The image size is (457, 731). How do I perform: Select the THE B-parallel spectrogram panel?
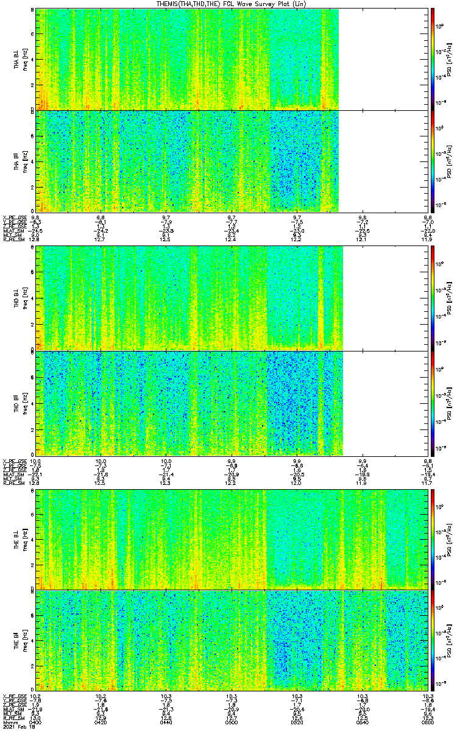(x=232, y=641)
